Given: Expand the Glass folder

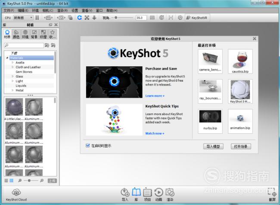Looking at the screenshot, I should point(12,76).
